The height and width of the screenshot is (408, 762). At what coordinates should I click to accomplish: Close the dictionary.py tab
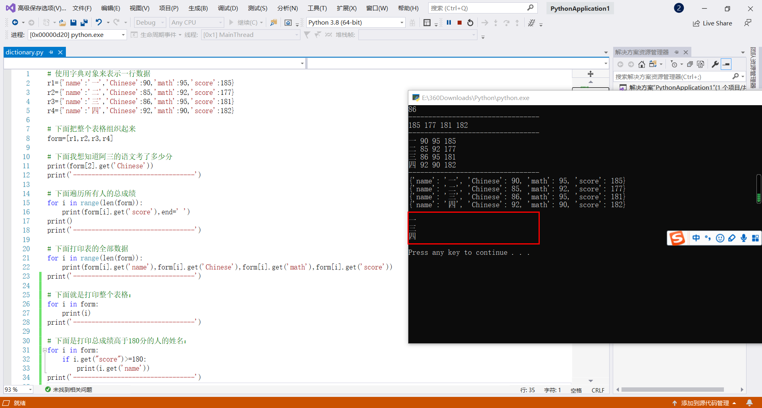click(x=60, y=52)
